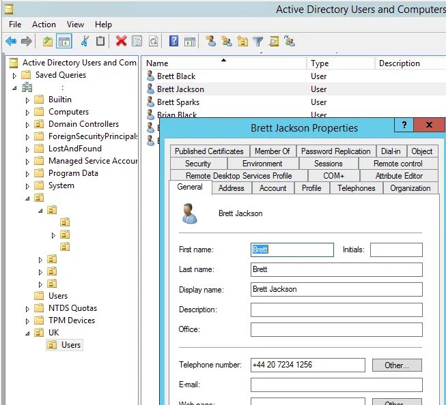Sort list by Name column header
Screen dimensions: 446x405
coord(224,63)
